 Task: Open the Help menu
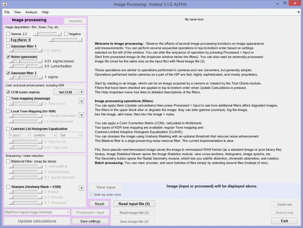tap(45, 12)
